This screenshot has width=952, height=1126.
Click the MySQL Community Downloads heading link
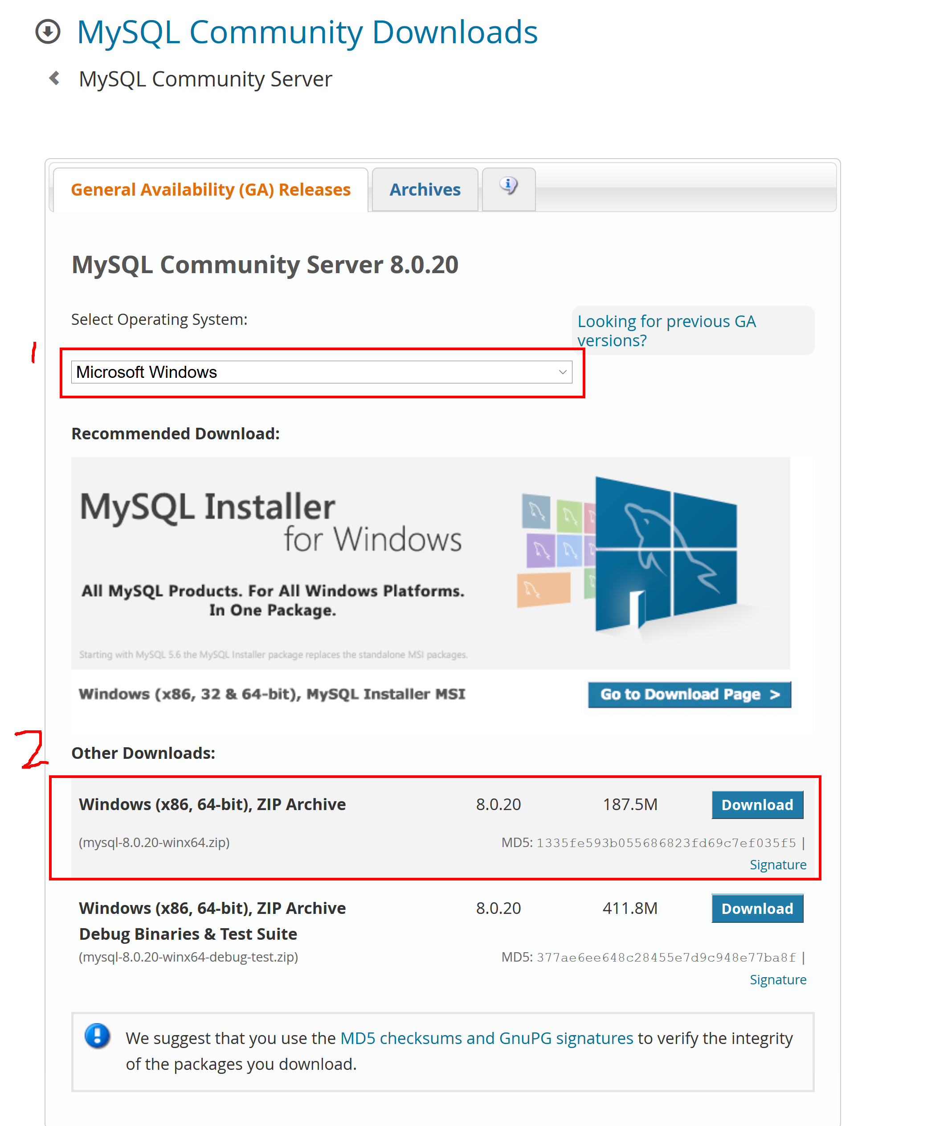[307, 32]
